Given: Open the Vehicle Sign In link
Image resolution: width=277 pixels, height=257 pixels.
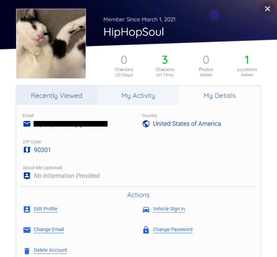Looking at the screenshot, I should (169, 209).
